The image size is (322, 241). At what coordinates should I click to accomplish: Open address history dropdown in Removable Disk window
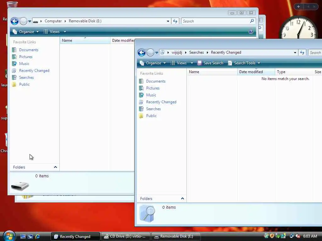point(168,21)
